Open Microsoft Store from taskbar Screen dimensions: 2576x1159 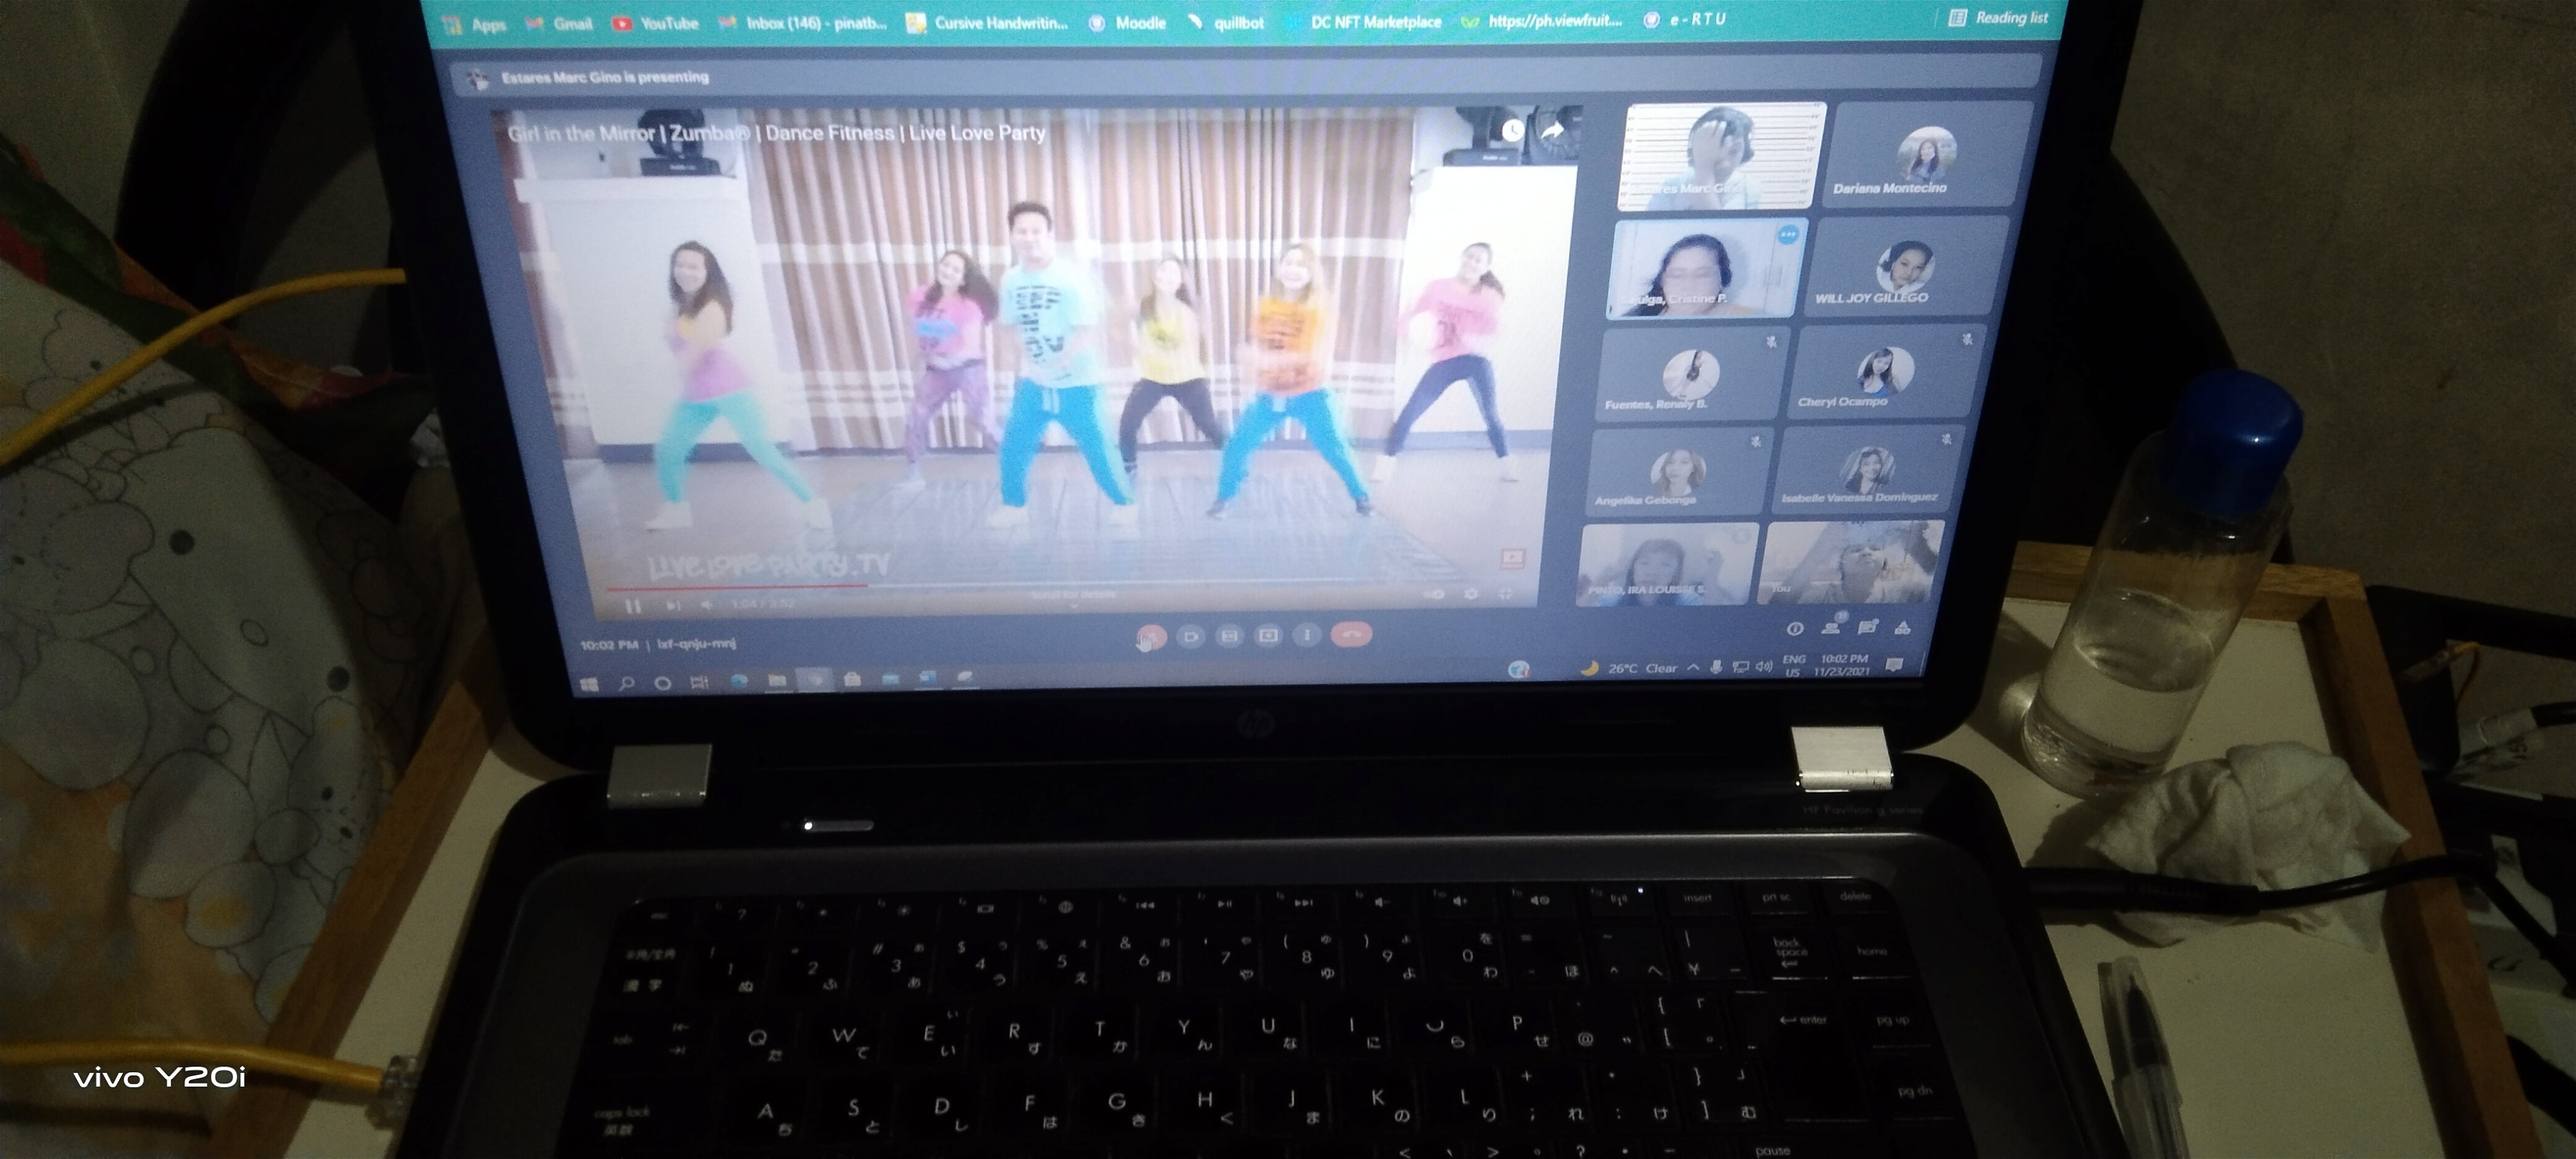click(852, 680)
